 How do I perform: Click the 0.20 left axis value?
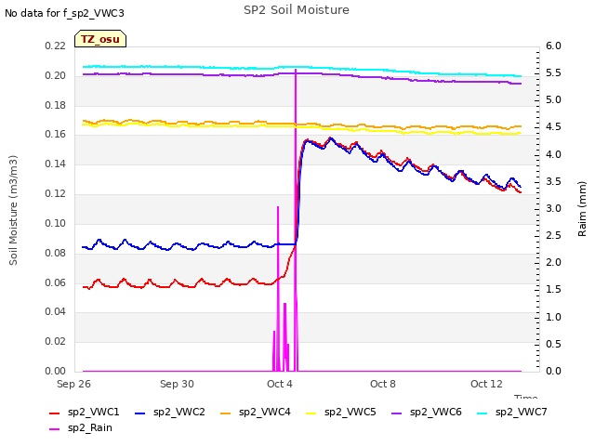[55, 75]
